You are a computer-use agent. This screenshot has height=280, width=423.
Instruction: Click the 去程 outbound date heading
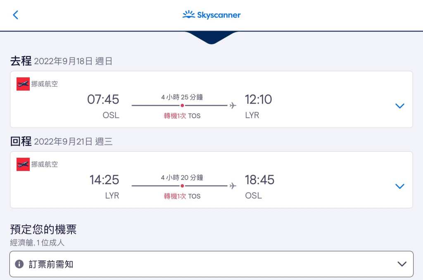[x=61, y=61]
